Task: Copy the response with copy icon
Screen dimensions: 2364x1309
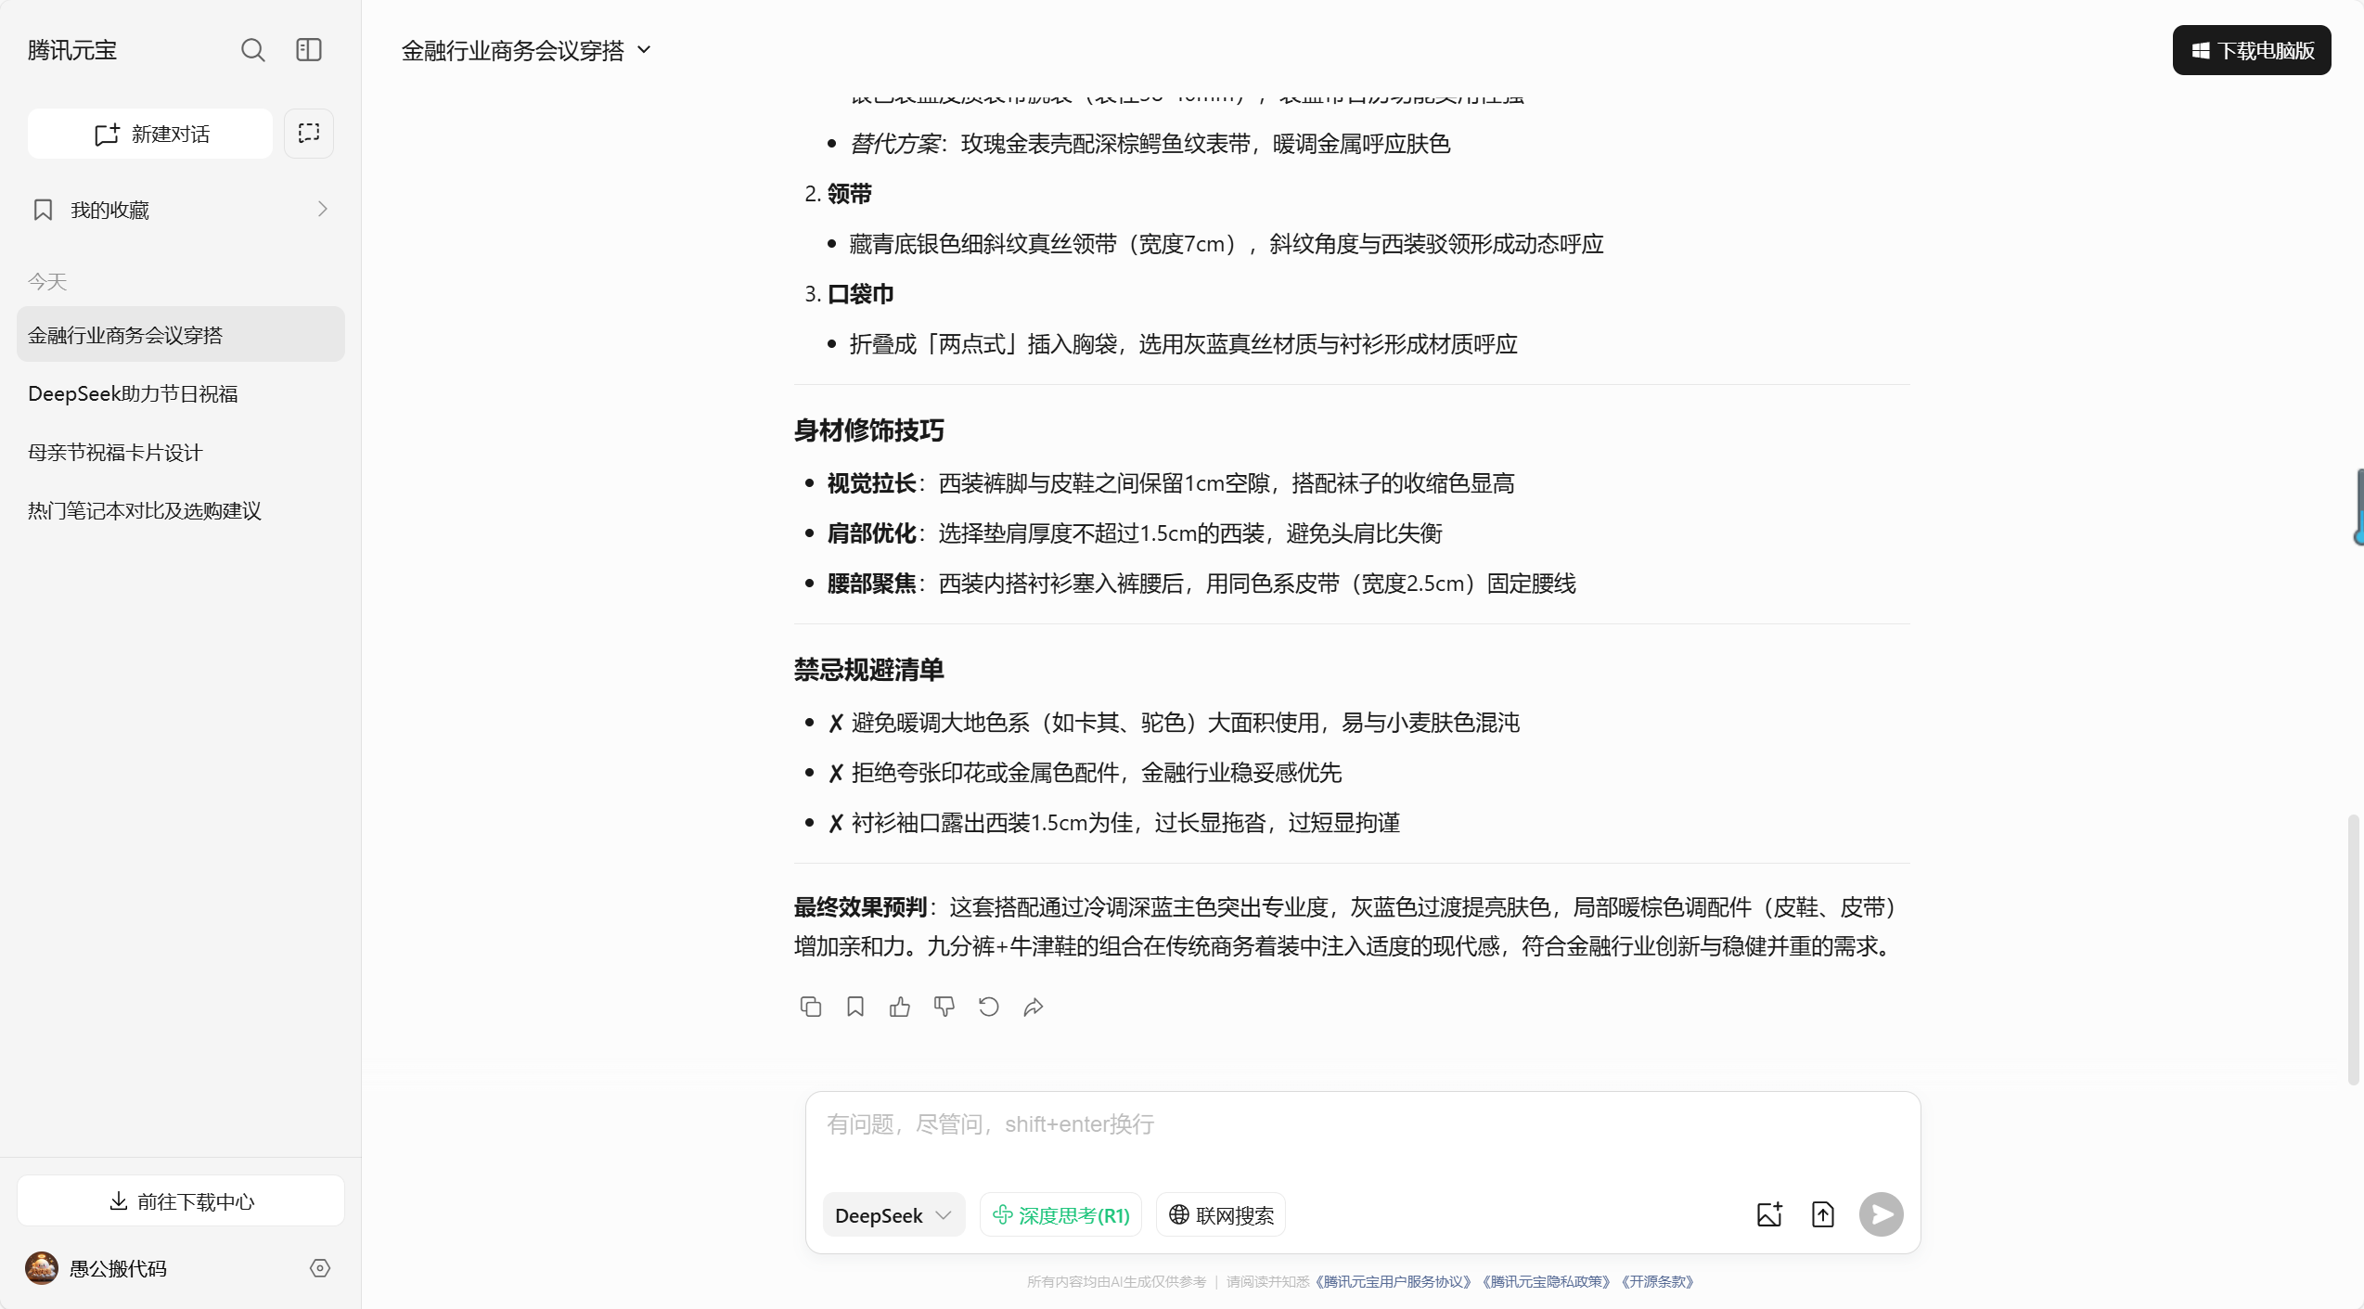Action: tap(810, 1007)
